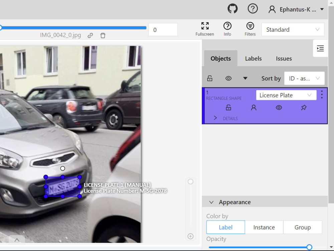Copy frame link using the chain icon
Viewport: 334px width, 251px height.
point(90,35)
